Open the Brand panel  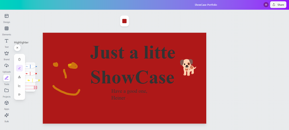coord(7,56)
